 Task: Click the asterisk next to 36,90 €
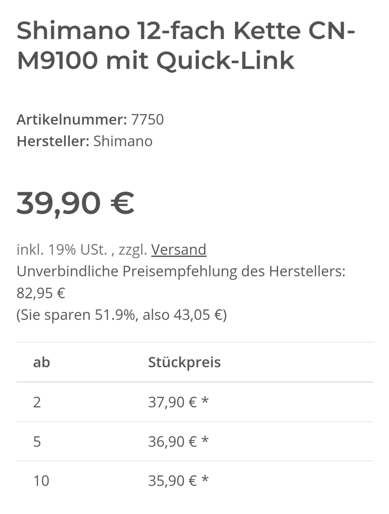click(205, 440)
